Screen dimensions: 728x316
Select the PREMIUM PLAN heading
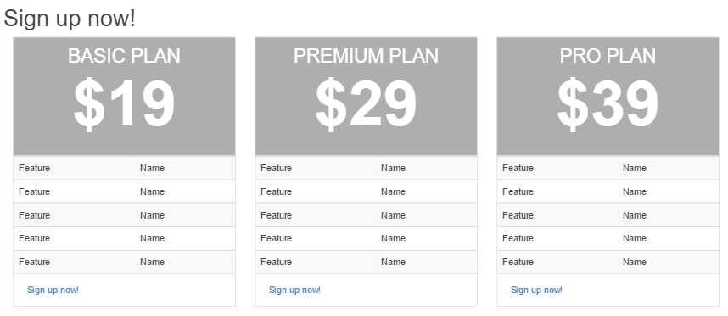coord(366,56)
